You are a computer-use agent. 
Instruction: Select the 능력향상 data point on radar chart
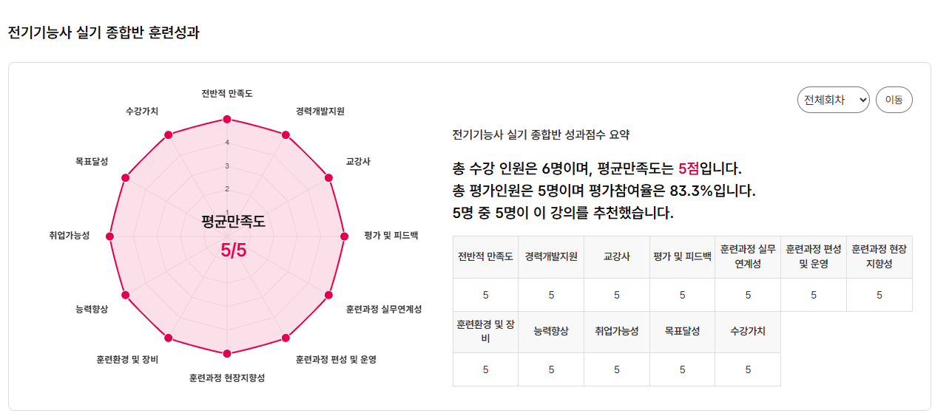coord(125,295)
